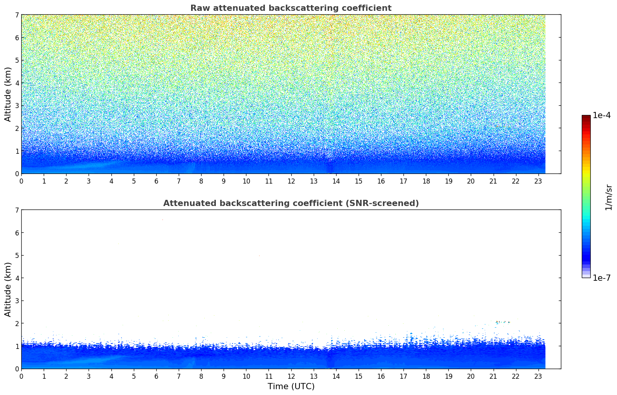Screen dimensions: 617x395
Task: Click the top plot's time tick '18'
Action: (x=426, y=181)
